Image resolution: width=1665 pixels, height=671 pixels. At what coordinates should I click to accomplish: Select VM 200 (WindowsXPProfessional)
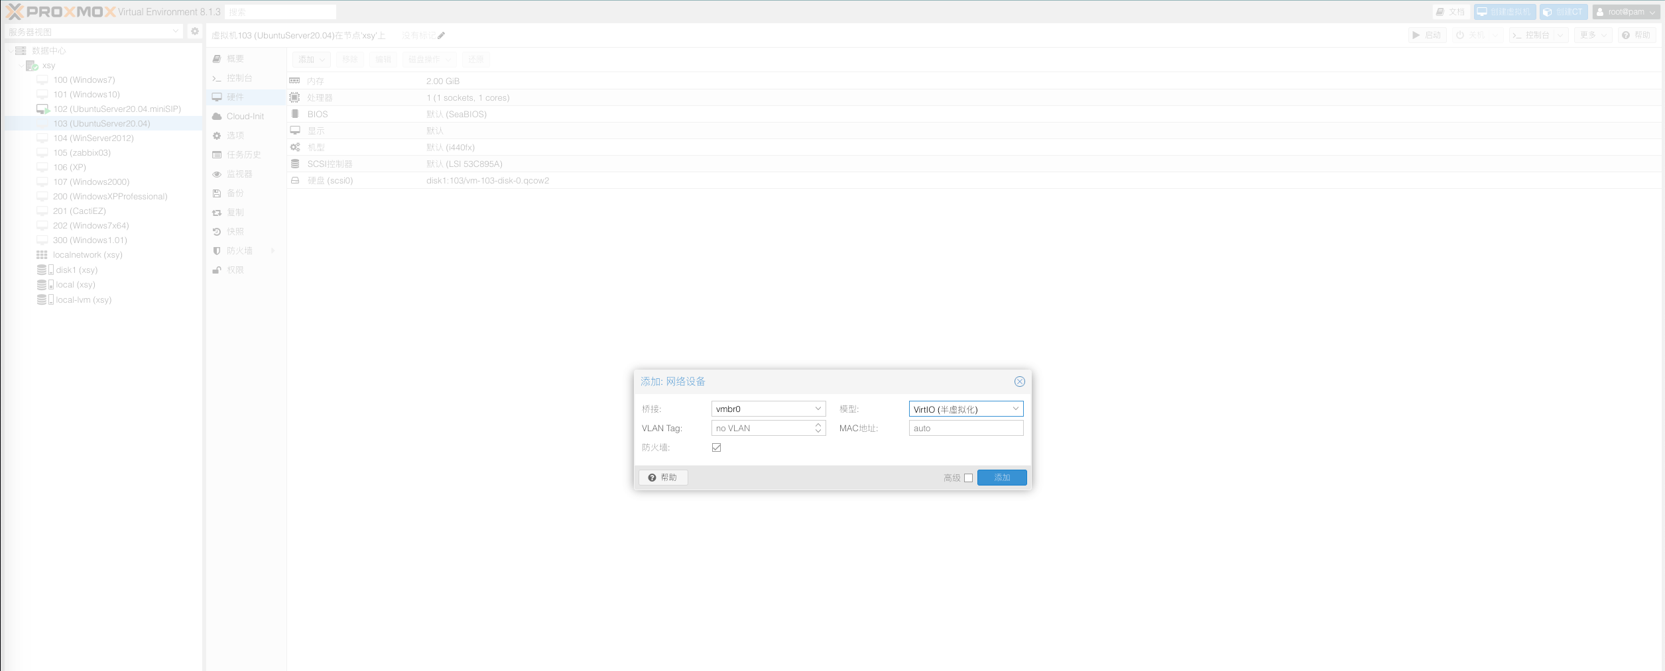[x=110, y=196]
